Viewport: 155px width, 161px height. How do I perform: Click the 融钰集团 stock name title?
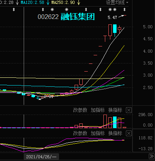pyautogui.click(x=78, y=17)
